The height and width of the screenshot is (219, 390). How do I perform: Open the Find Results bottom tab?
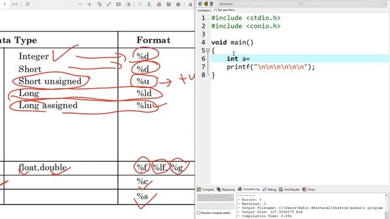point(289,189)
